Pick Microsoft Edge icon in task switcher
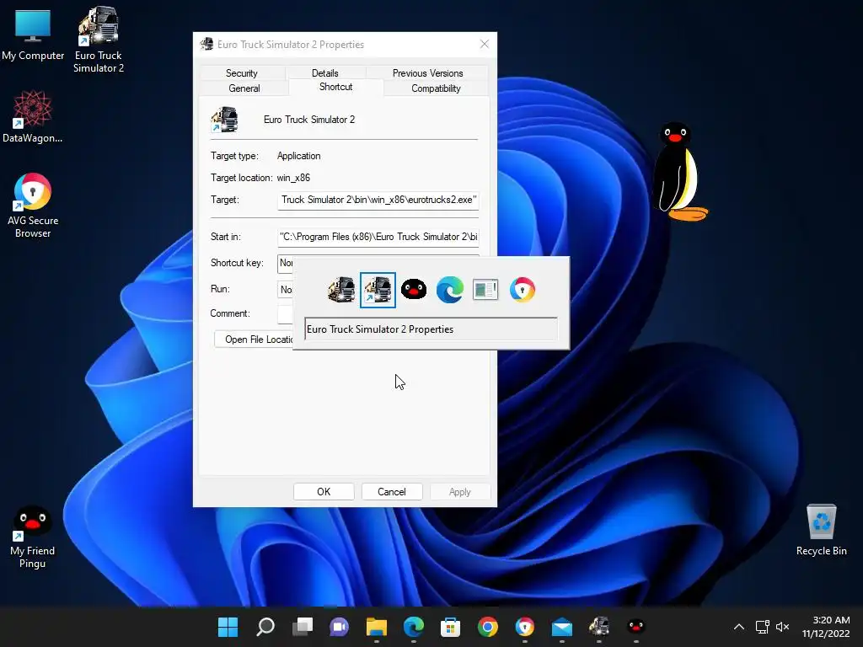Viewport: 863px width, 647px height. (x=450, y=290)
